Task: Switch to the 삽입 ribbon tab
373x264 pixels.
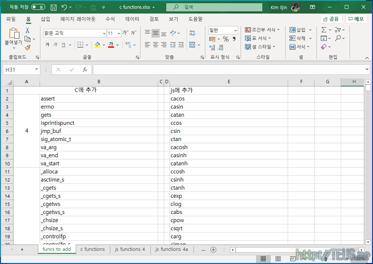Action: point(45,19)
